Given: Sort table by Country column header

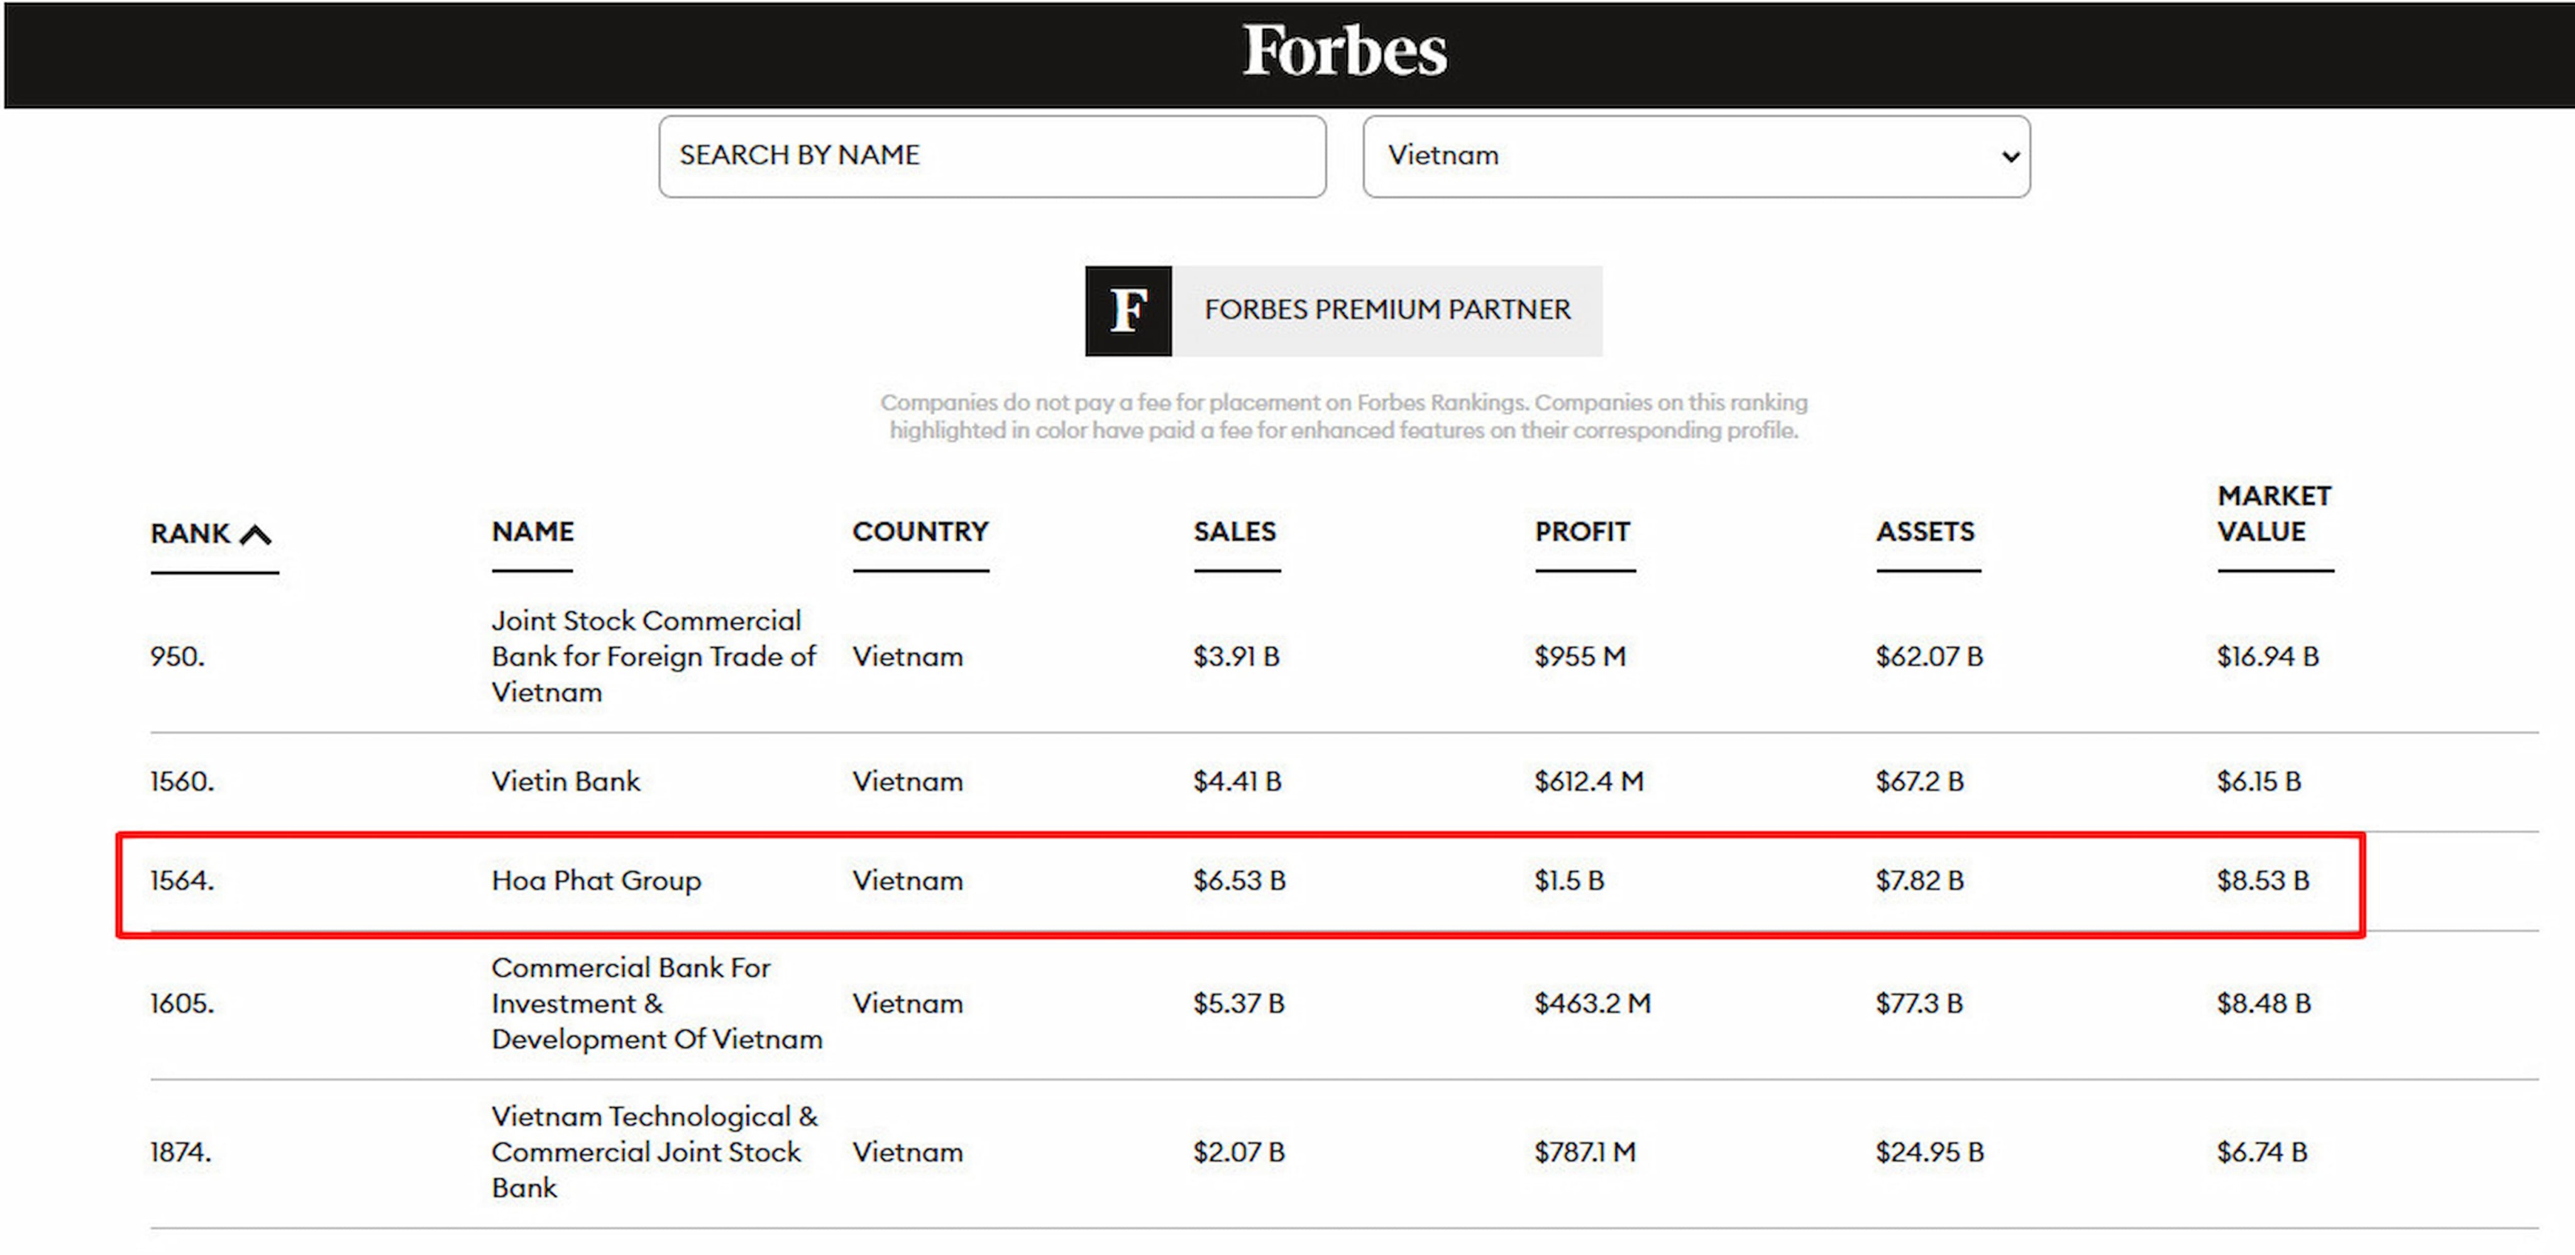Looking at the screenshot, I should pos(920,532).
